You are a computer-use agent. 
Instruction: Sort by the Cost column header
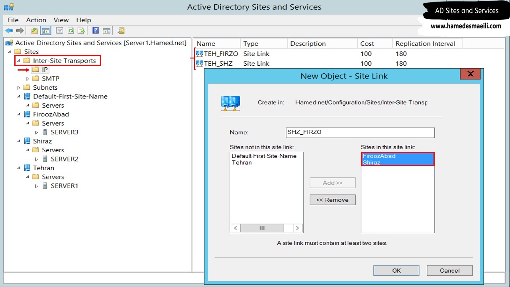click(x=375, y=43)
